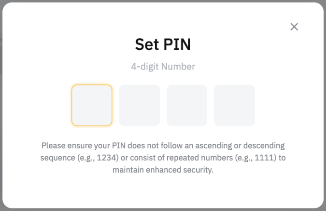Close the Set PIN dialog

294,27
